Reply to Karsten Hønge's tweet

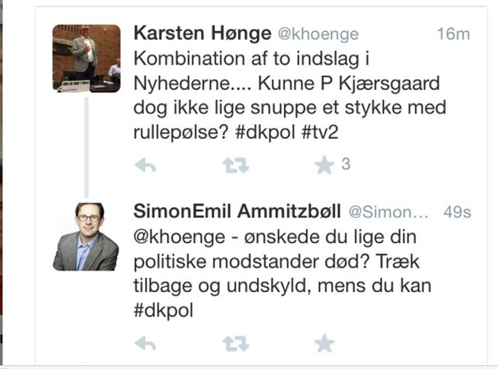pyautogui.click(x=145, y=165)
